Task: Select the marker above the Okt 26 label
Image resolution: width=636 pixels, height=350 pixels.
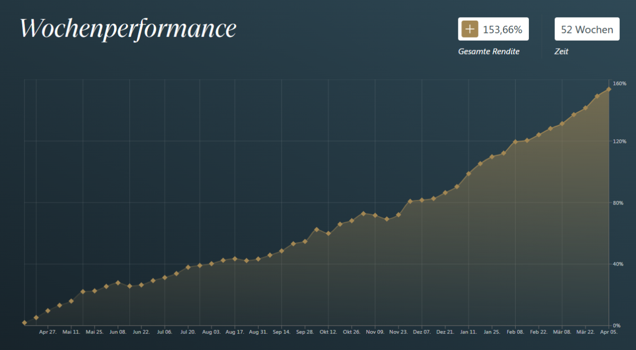Action: (x=352, y=220)
